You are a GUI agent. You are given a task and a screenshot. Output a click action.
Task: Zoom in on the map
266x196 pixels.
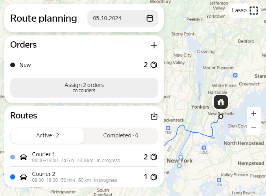(x=254, y=114)
